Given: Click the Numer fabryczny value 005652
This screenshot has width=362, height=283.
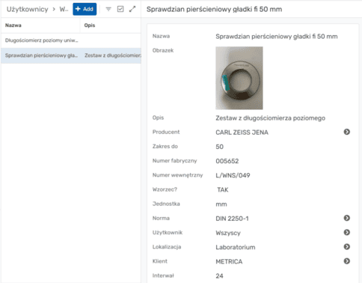Looking at the screenshot, I should (227, 161).
